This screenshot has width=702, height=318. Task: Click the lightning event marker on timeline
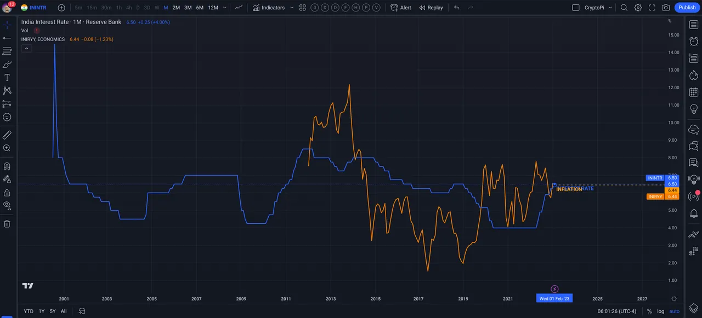pyautogui.click(x=554, y=289)
